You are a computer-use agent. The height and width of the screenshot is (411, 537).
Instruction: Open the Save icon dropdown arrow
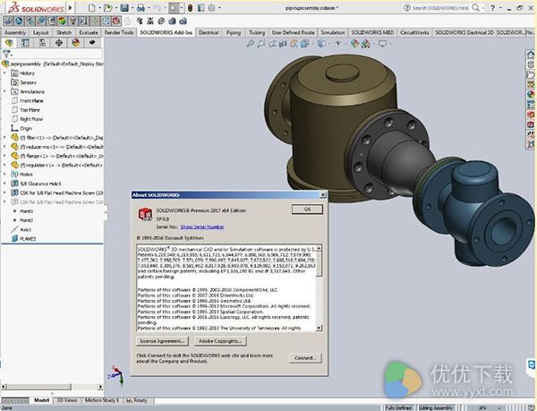(x=132, y=8)
